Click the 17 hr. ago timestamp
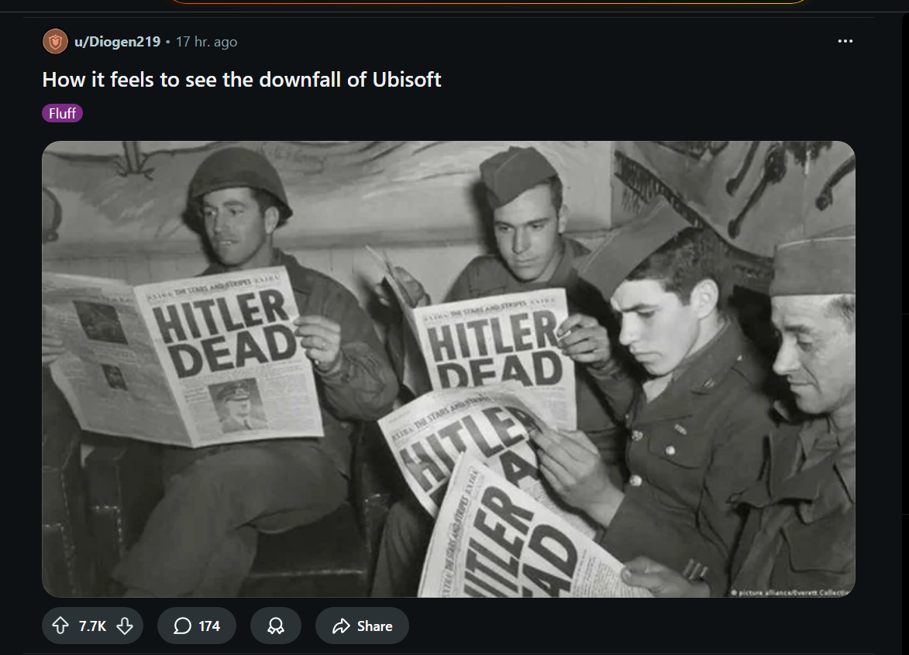The image size is (909, 655). pos(206,42)
